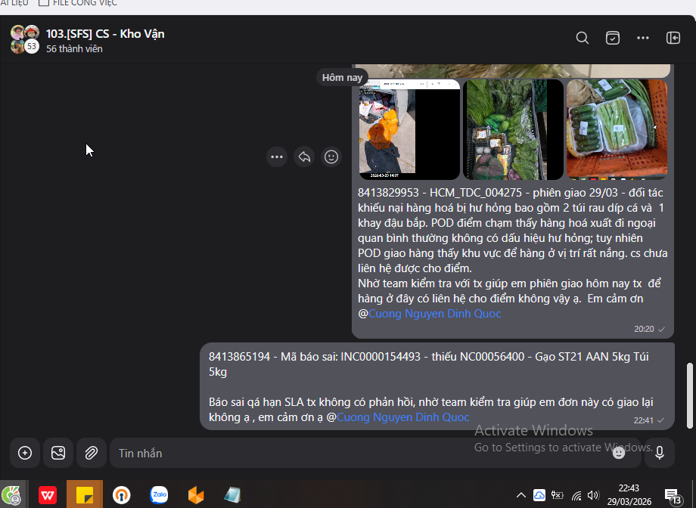
Task: Open the plus attachment menu button
Action: [25, 453]
